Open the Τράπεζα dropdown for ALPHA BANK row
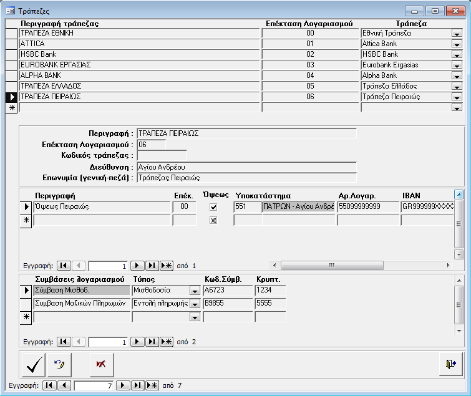The image size is (471, 396). point(457,76)
